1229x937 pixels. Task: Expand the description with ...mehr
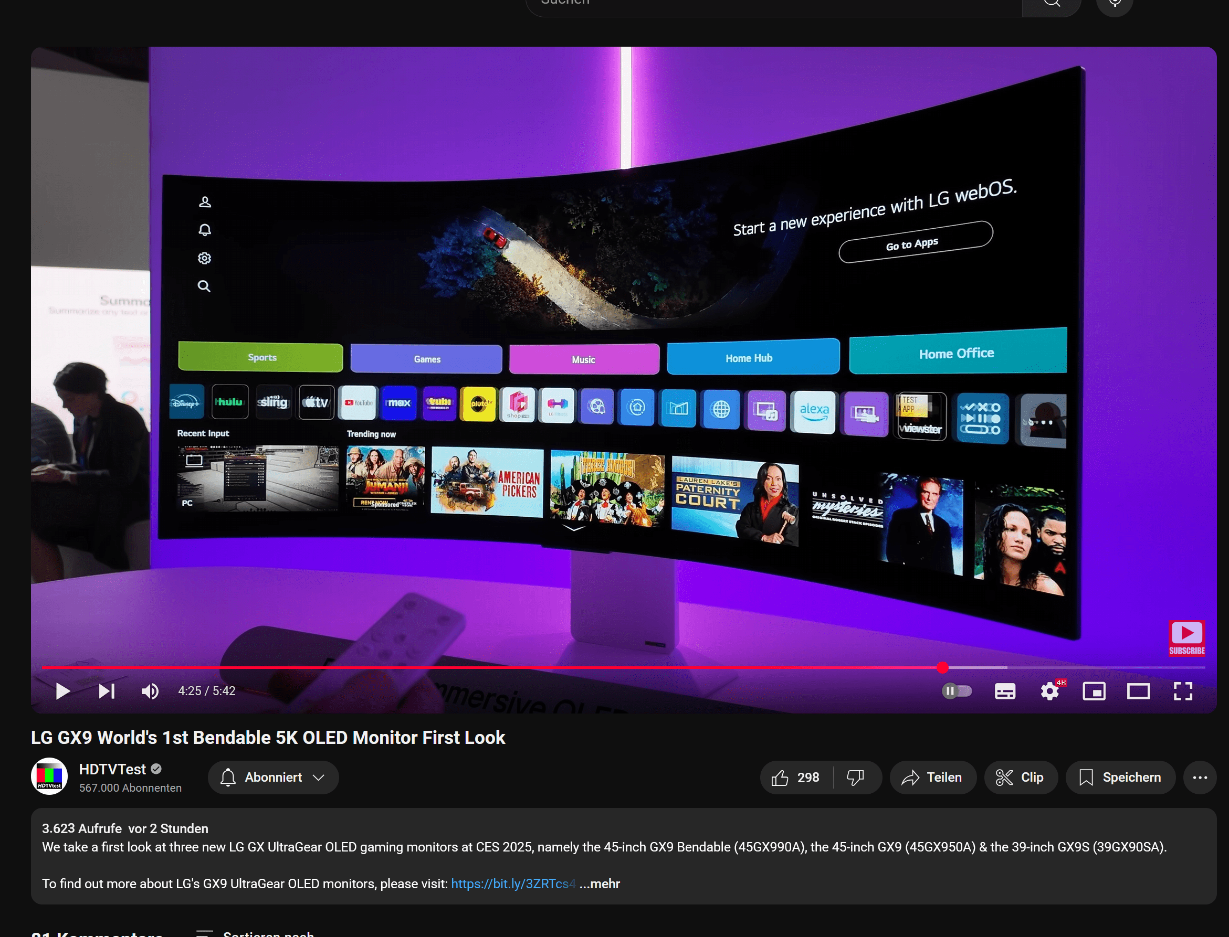click(x=600, y=883)
